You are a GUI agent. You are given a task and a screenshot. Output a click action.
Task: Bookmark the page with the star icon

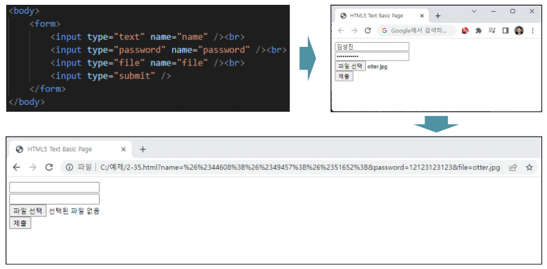coord(529,168)
